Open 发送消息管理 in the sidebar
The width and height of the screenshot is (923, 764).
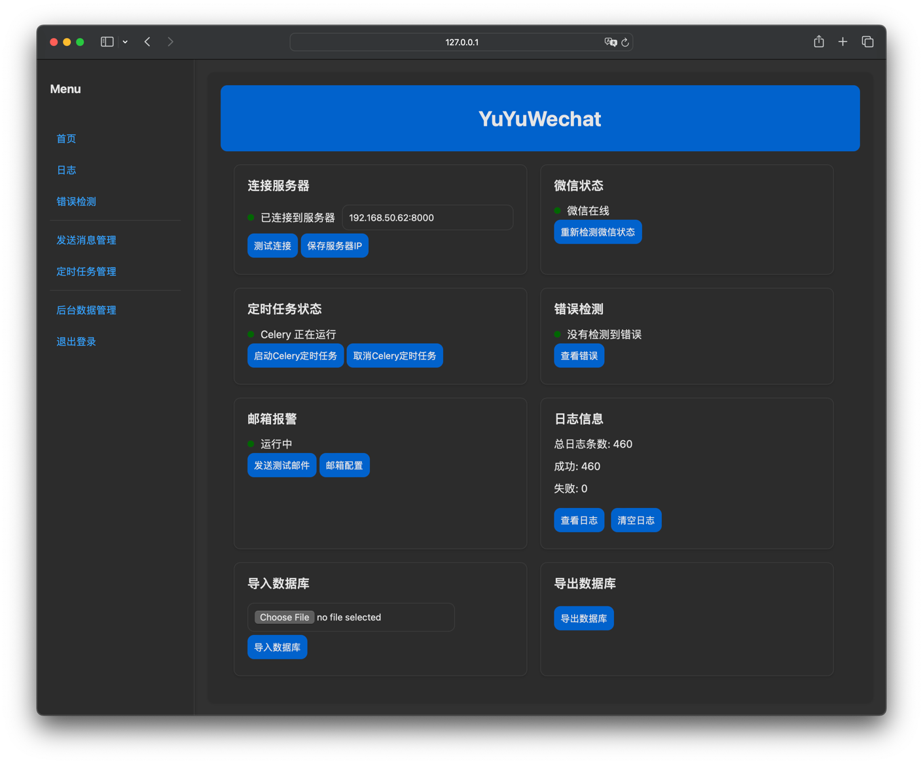click(86, 240)
